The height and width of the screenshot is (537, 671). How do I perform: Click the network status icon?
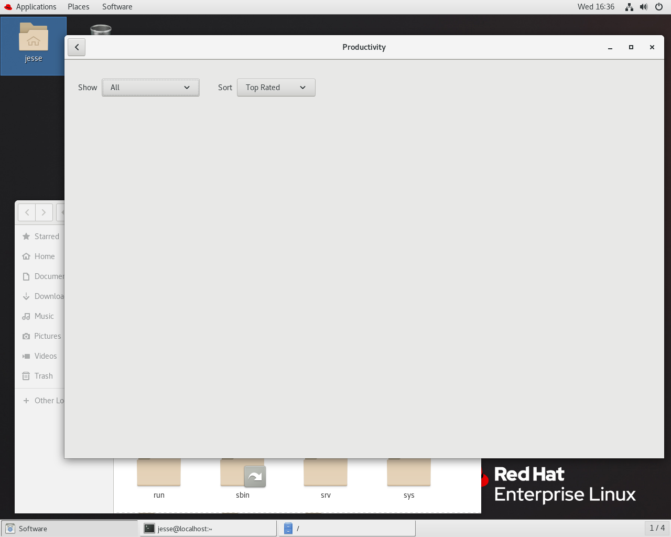pos(629,7)
